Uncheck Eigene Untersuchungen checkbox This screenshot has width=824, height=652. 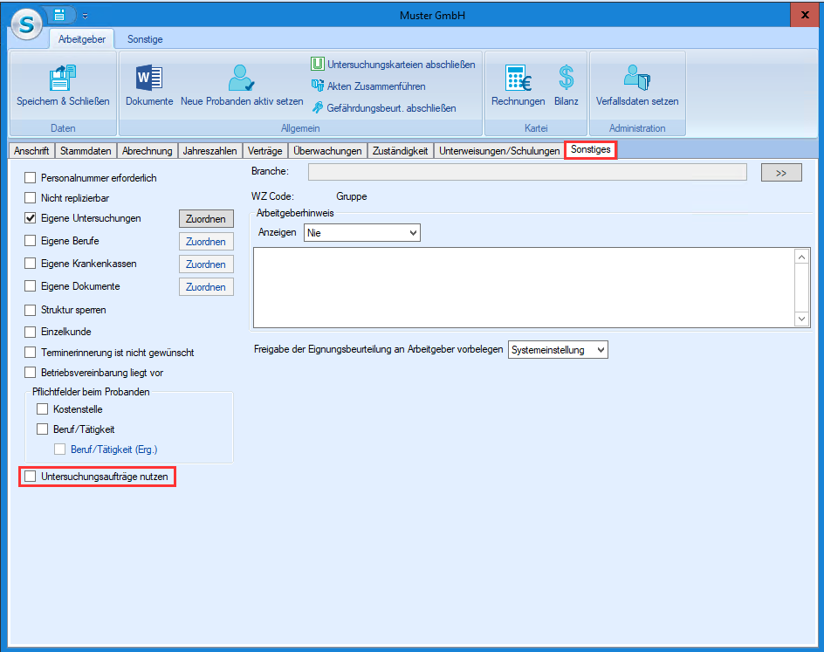coord(30,217)
